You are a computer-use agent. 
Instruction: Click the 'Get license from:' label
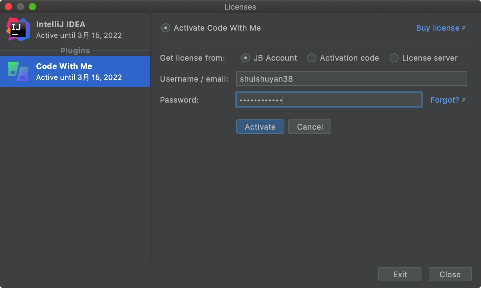[x=192, y=58]
